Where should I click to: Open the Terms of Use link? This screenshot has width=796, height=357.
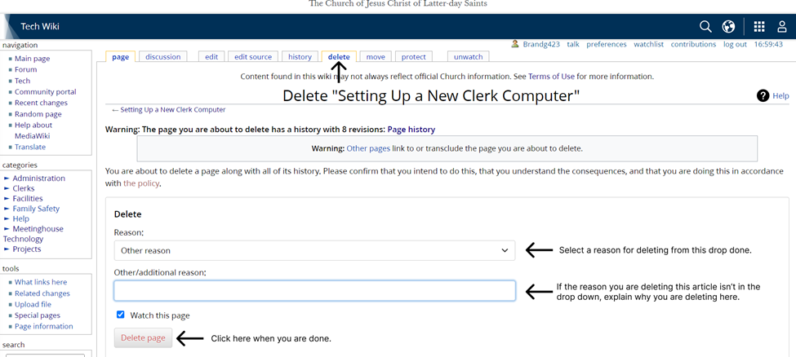(551, 77)
